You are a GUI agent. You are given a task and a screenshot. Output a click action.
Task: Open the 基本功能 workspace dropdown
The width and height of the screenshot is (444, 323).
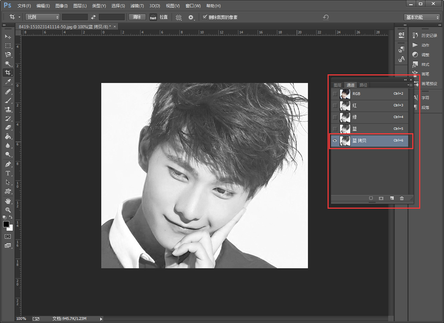422,17
